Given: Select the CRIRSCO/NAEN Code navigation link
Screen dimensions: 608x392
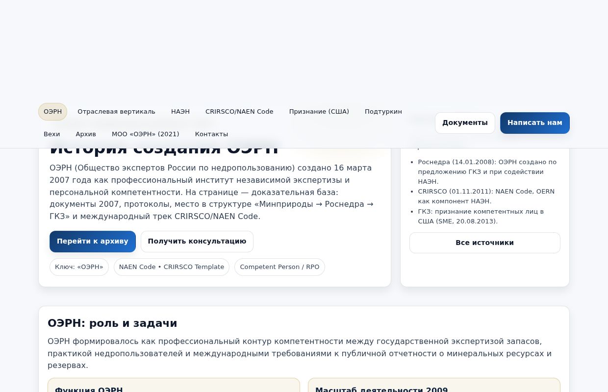Looking at the screenshot, I should point(239,112).
